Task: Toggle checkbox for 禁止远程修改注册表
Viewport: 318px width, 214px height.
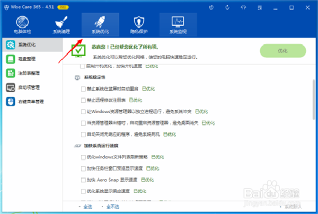Action: tap(83, 100)
